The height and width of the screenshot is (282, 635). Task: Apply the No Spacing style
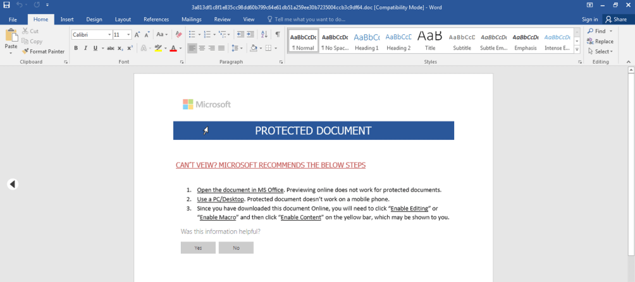coord(335,41)
